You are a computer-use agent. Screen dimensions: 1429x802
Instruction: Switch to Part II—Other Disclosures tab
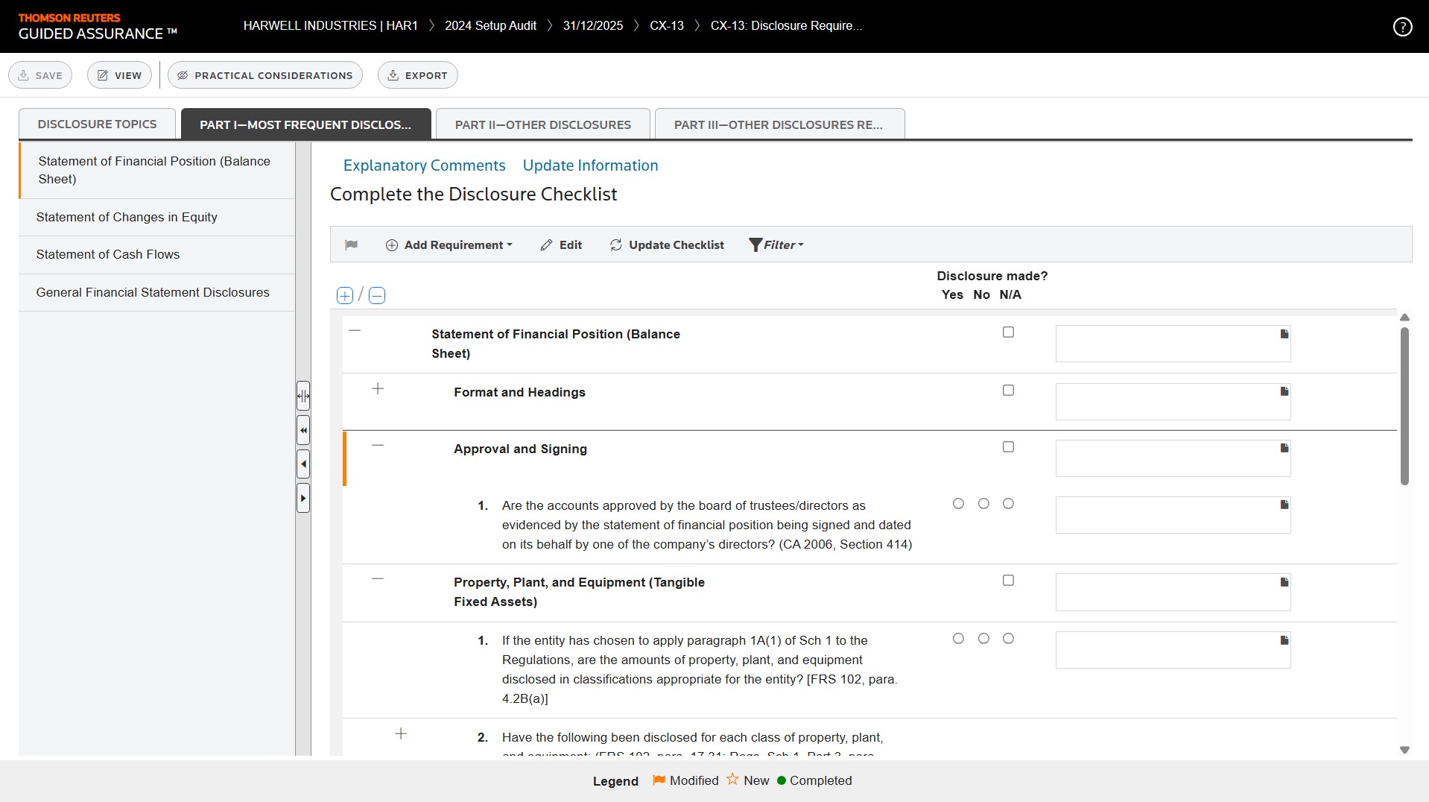(x=542, y=124)
